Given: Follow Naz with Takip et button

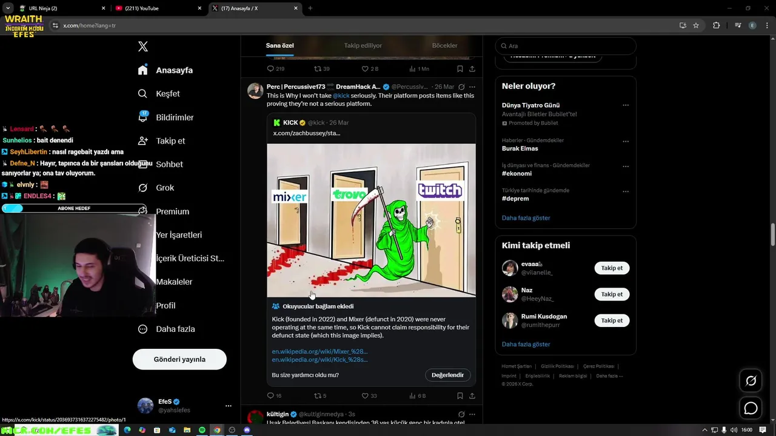Looking at the screenshot, I should coord(612,294).
